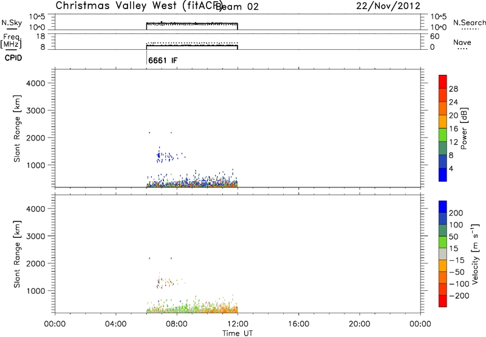Click the '60' Nave axis value
Screen dimensions: 486x337
435,36
